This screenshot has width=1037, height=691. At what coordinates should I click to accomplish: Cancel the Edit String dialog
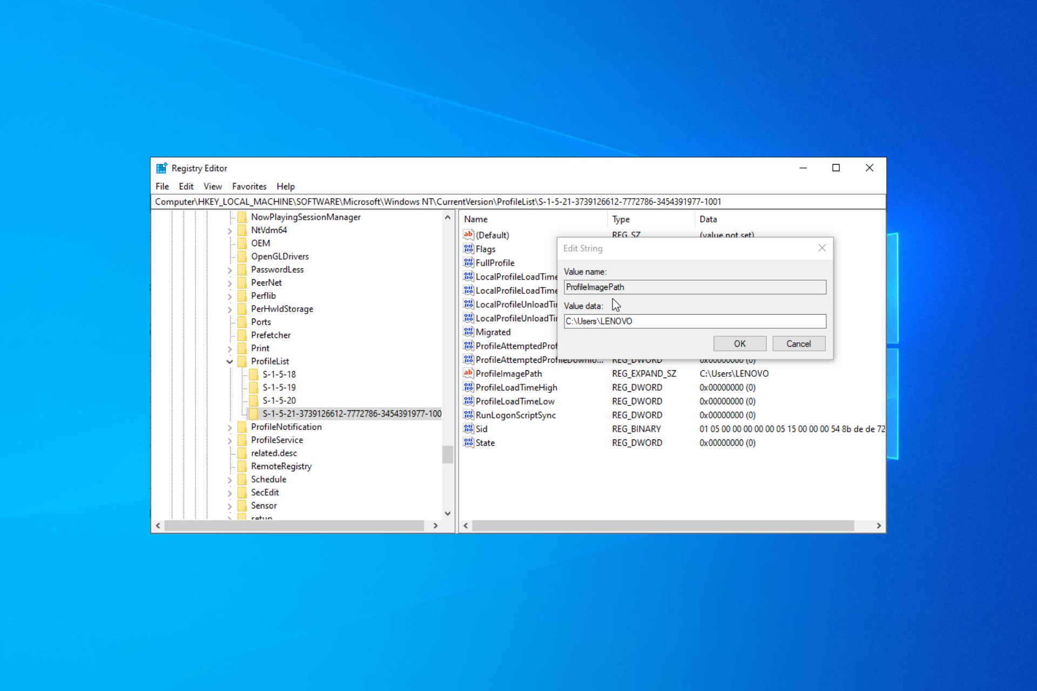[798, 344]
